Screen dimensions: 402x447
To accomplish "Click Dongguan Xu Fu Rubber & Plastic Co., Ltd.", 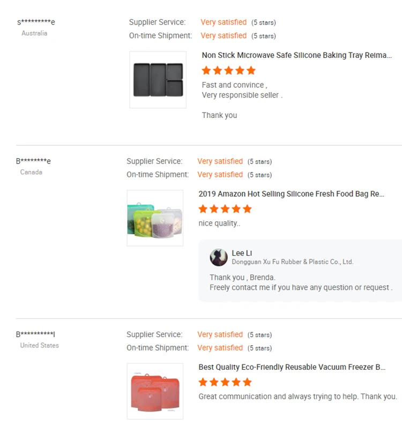I will (x=292, y=262).
